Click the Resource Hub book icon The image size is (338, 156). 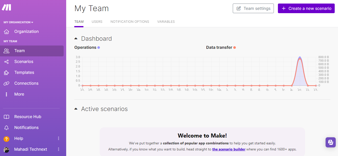tap(7, 117)
